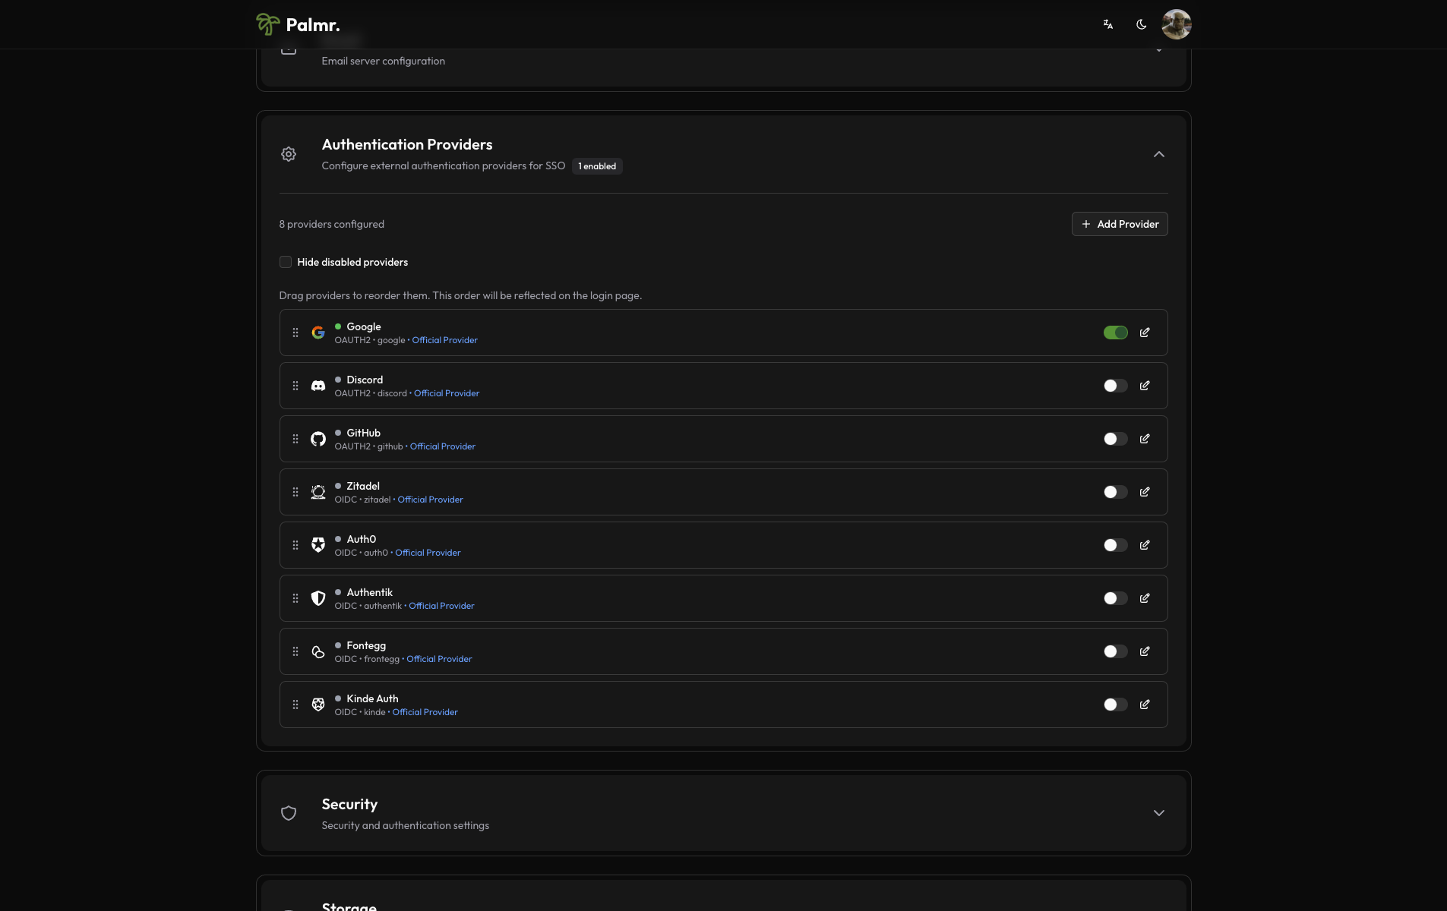Open Zitadel's Official Provider link
This screenshot has height=911, width=1447.
(x=430, y=500)
